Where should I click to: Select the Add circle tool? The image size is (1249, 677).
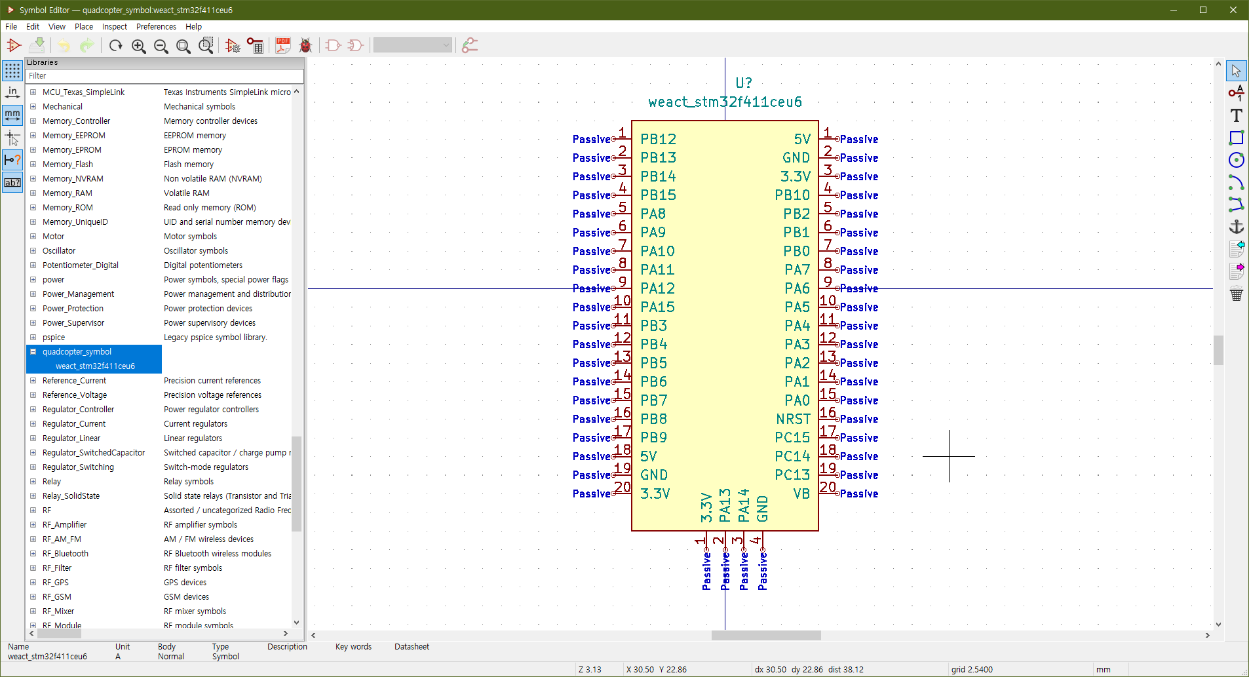(x=1236, y=160)
